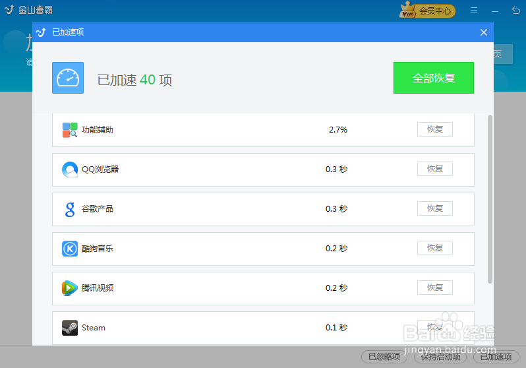Minimize the 金山毒霸 window
The height and width of the screenshot is (368, 526).
[495, 11]
